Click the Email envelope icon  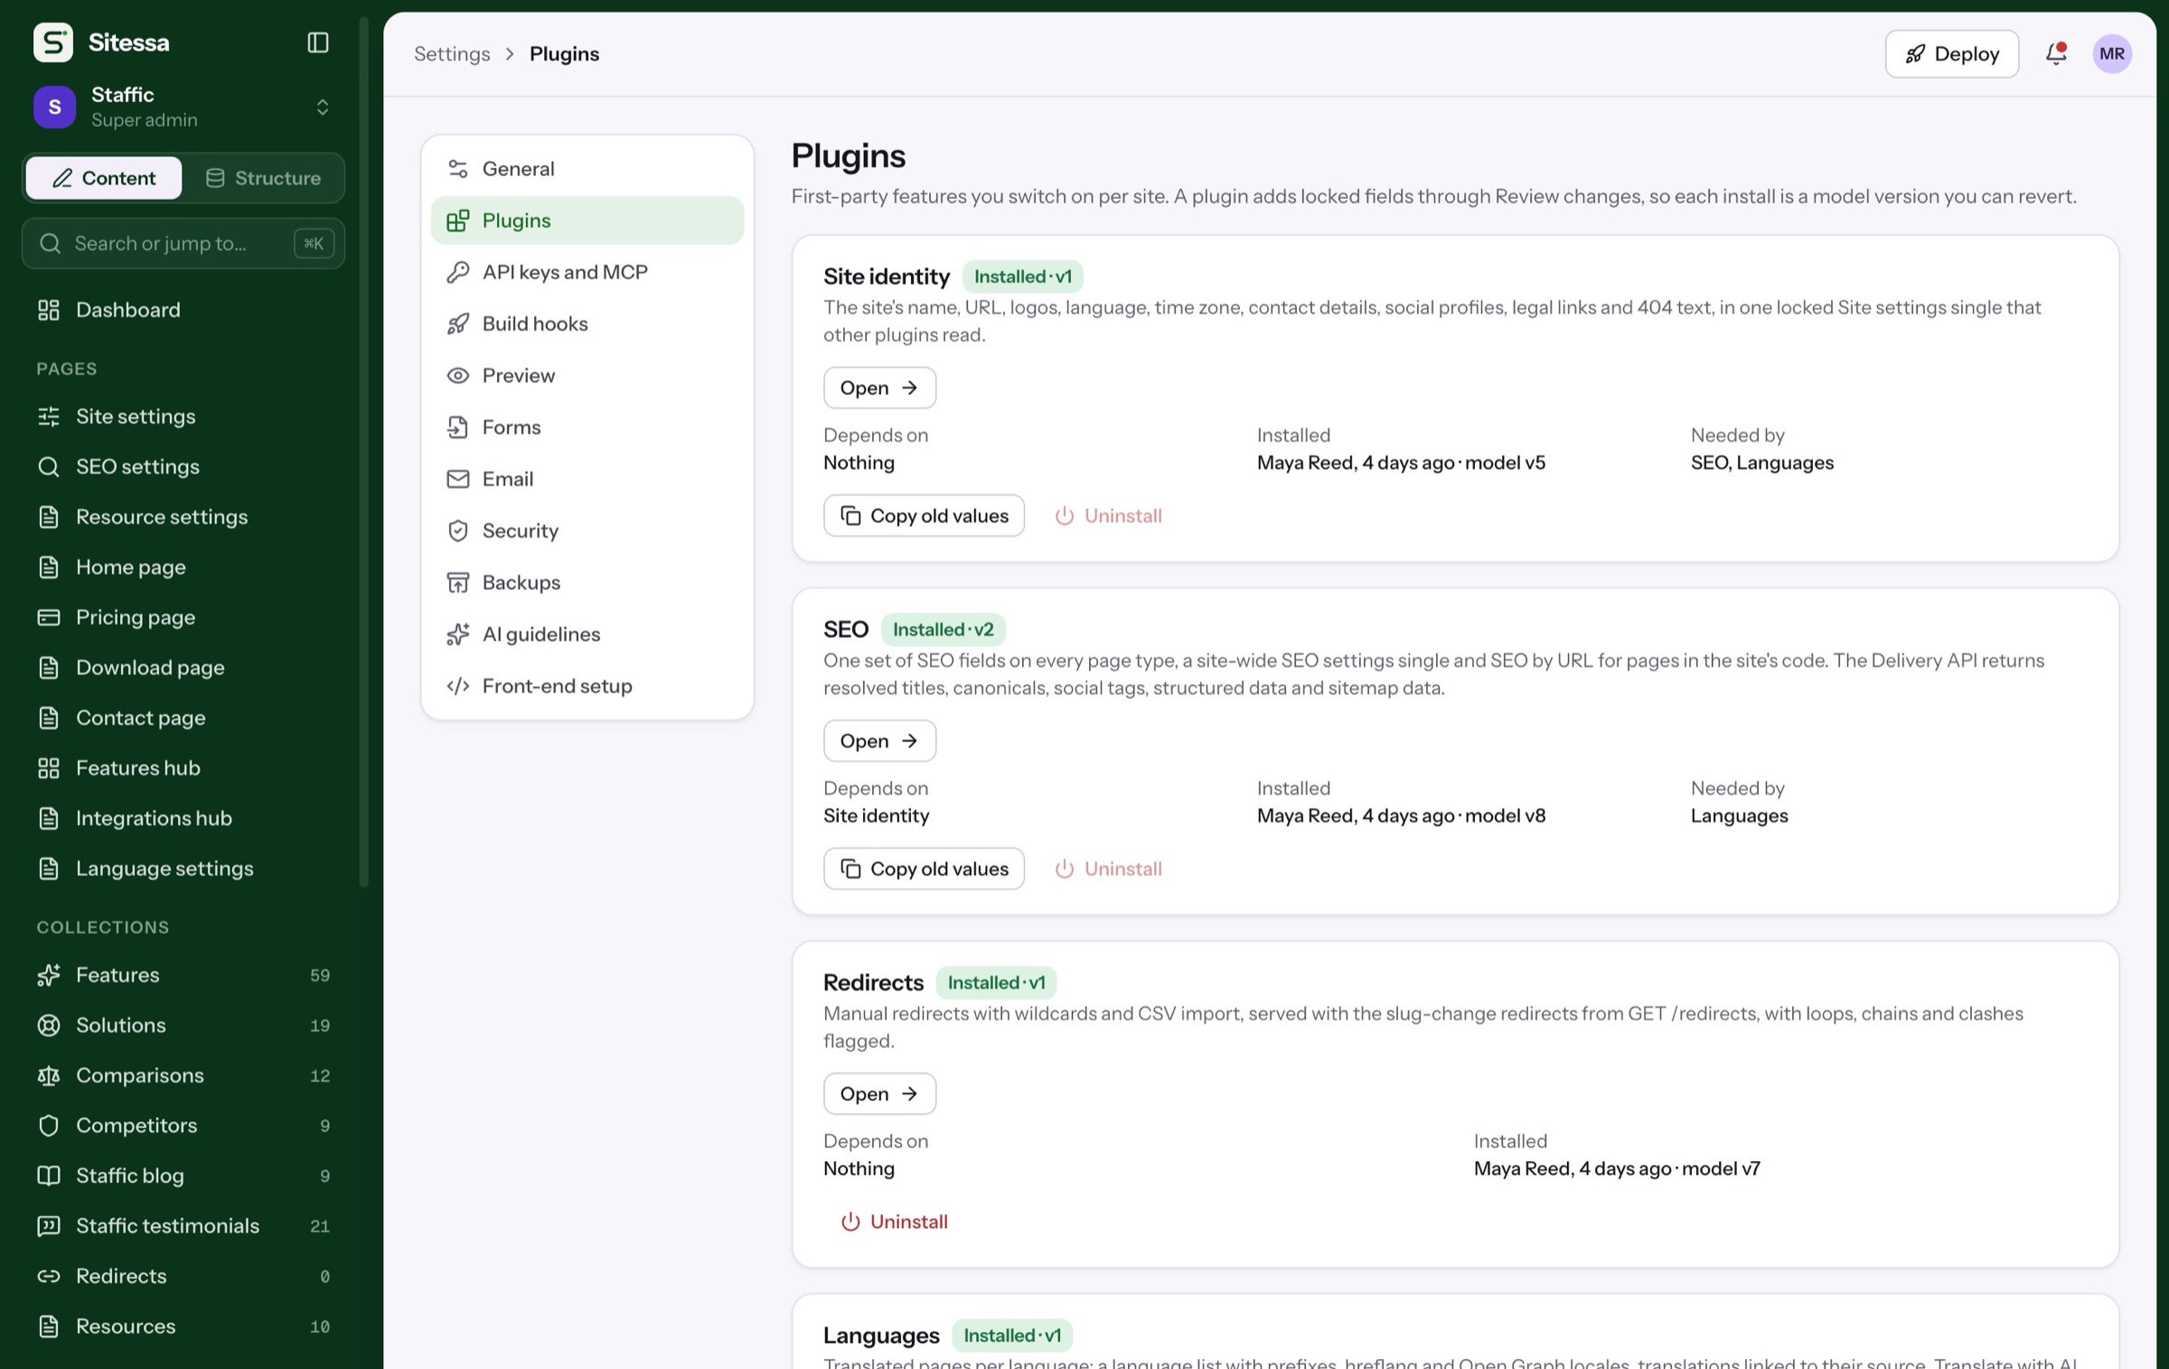[x=458, y=479]
